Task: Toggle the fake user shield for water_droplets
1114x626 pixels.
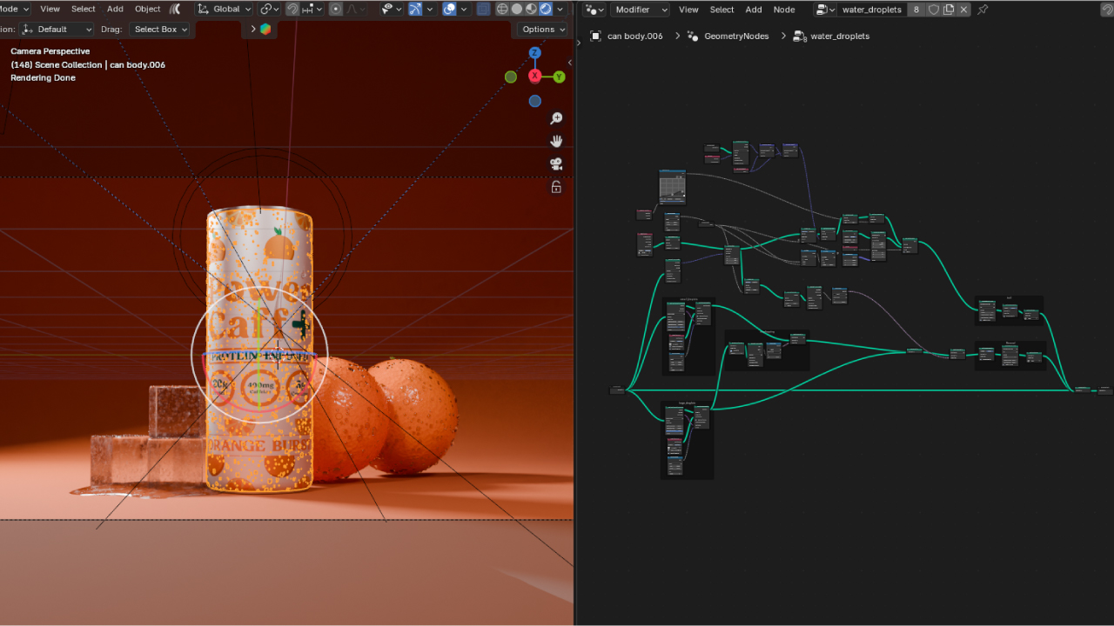Action: (935, 9)
